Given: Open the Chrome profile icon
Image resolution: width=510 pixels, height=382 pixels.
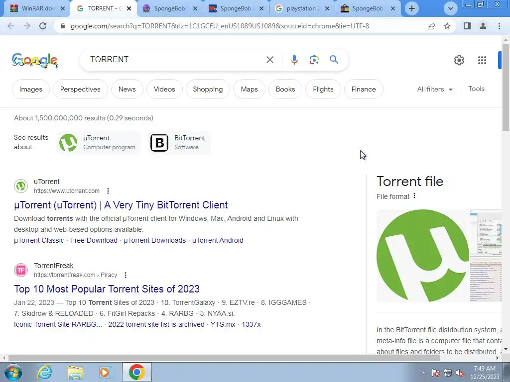Looking at the screenshot, I should tap(483, 26).
